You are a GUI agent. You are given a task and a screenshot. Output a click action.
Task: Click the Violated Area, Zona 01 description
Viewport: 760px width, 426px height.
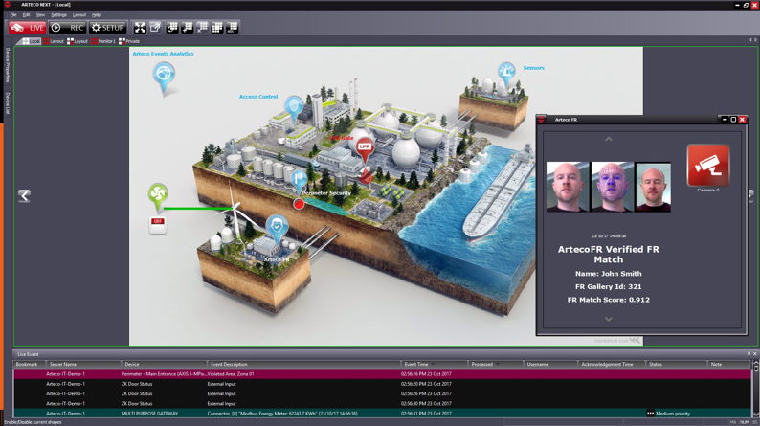(231, 374)
